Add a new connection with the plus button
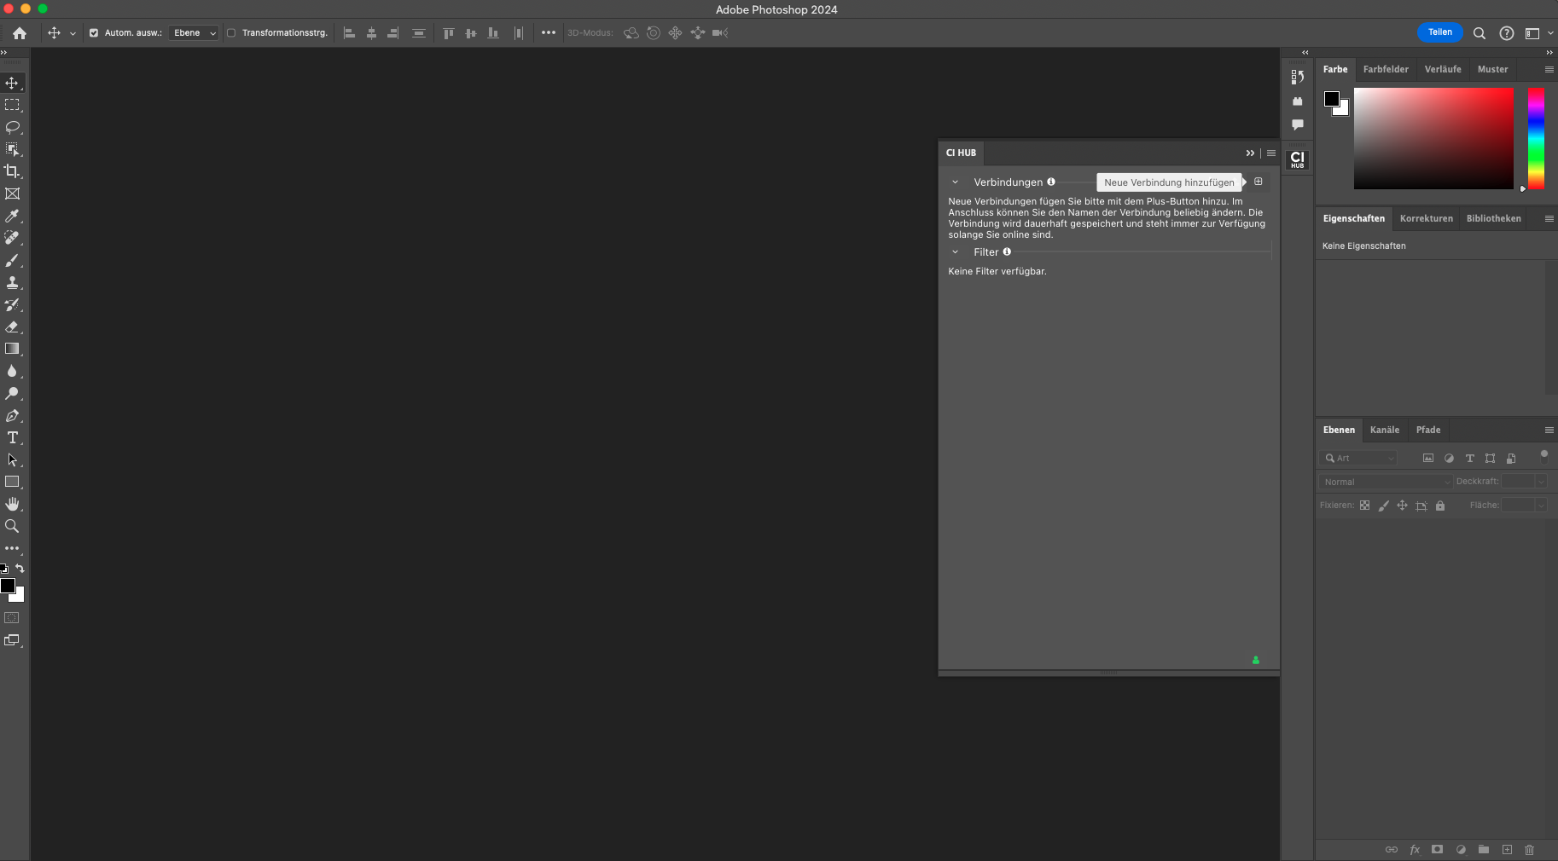The width and height of the screenshot is (1558, 861). (1258, 182)
